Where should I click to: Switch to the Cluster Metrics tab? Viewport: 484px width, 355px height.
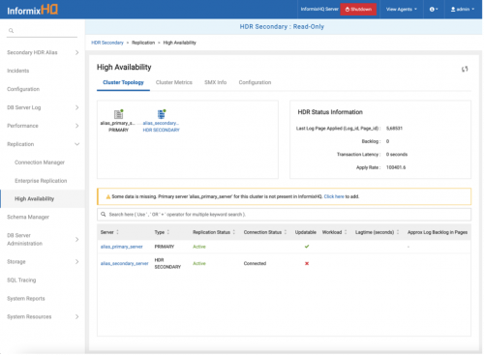pyautogui.click(x=174, y=82)
